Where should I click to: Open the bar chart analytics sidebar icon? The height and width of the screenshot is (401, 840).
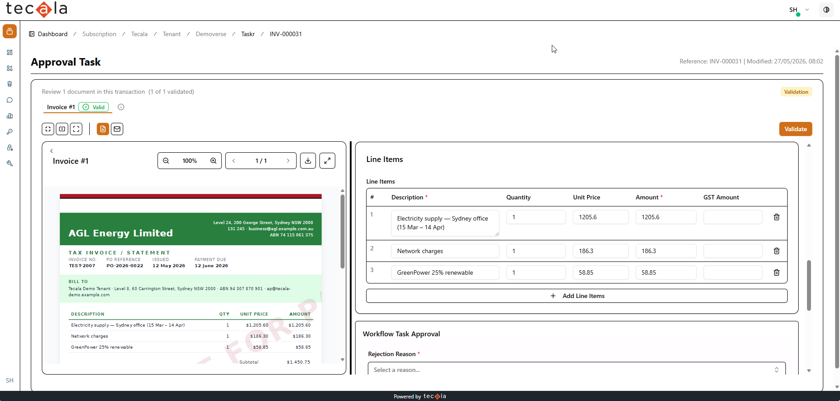click(10, 116)
